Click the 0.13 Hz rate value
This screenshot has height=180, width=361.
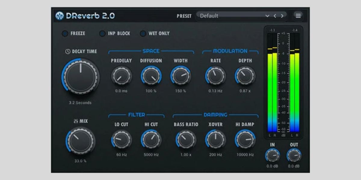(215, 91)
